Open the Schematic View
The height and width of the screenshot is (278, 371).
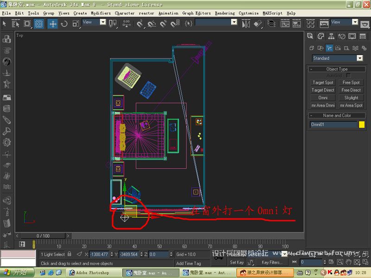tap(296, 24)
